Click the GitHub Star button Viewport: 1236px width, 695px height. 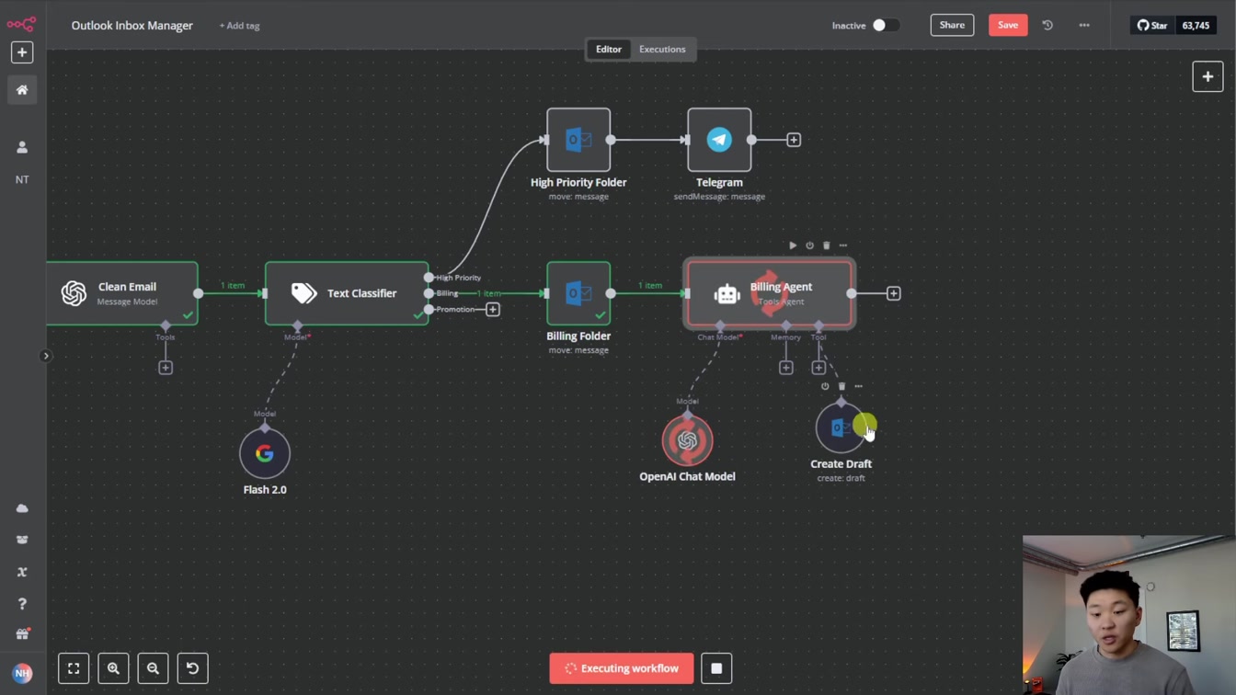(x=1152, y=26)
